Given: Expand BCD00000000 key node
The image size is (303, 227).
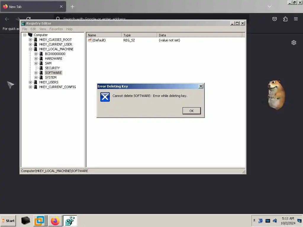Looking at the screenshot, I should [36, 54].
